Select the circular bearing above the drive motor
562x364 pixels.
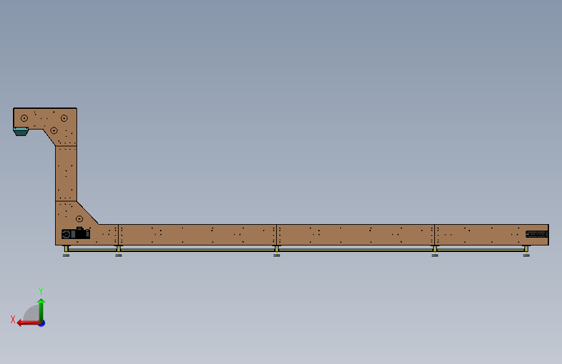(80, 218)
